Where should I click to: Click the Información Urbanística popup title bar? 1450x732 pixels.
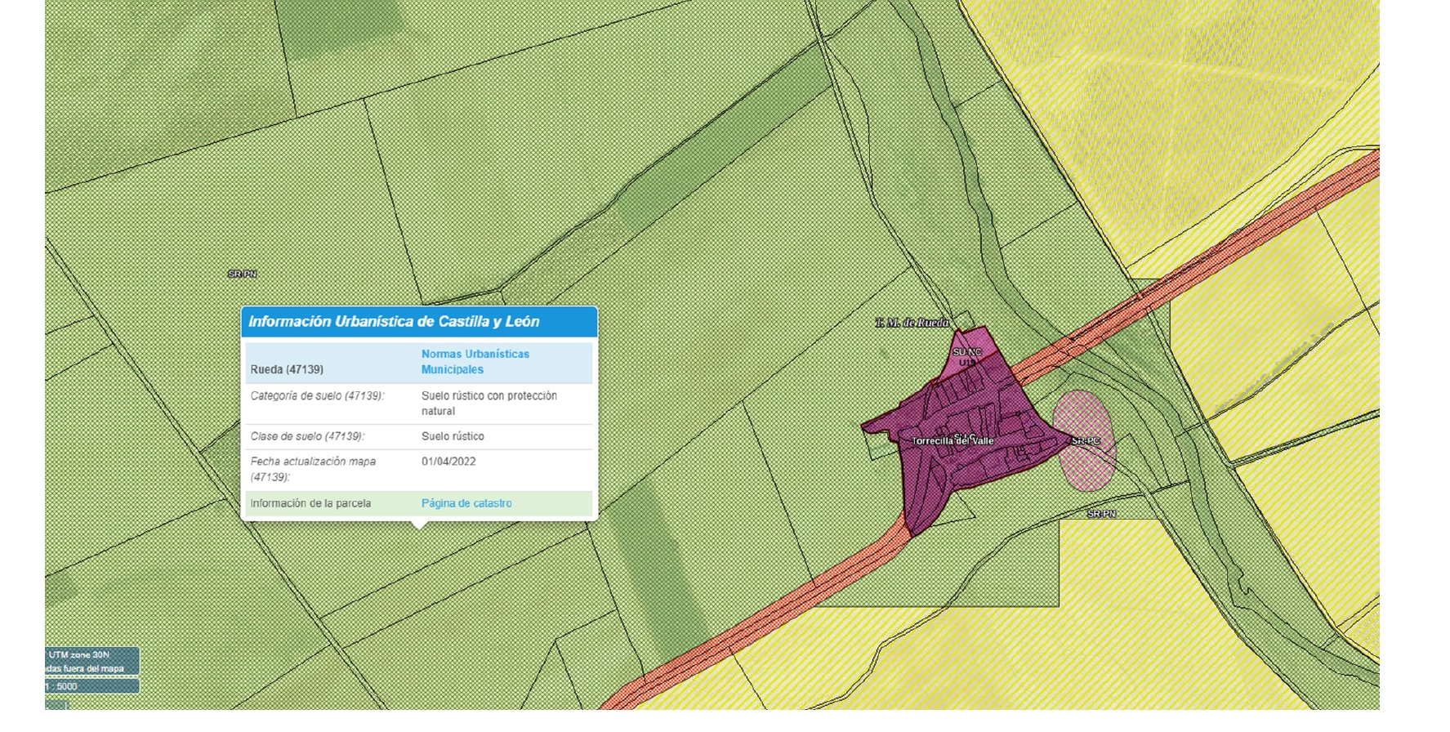point(418,322)
